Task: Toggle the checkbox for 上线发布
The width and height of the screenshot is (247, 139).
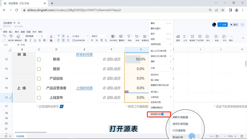Action: pos(39,98)
